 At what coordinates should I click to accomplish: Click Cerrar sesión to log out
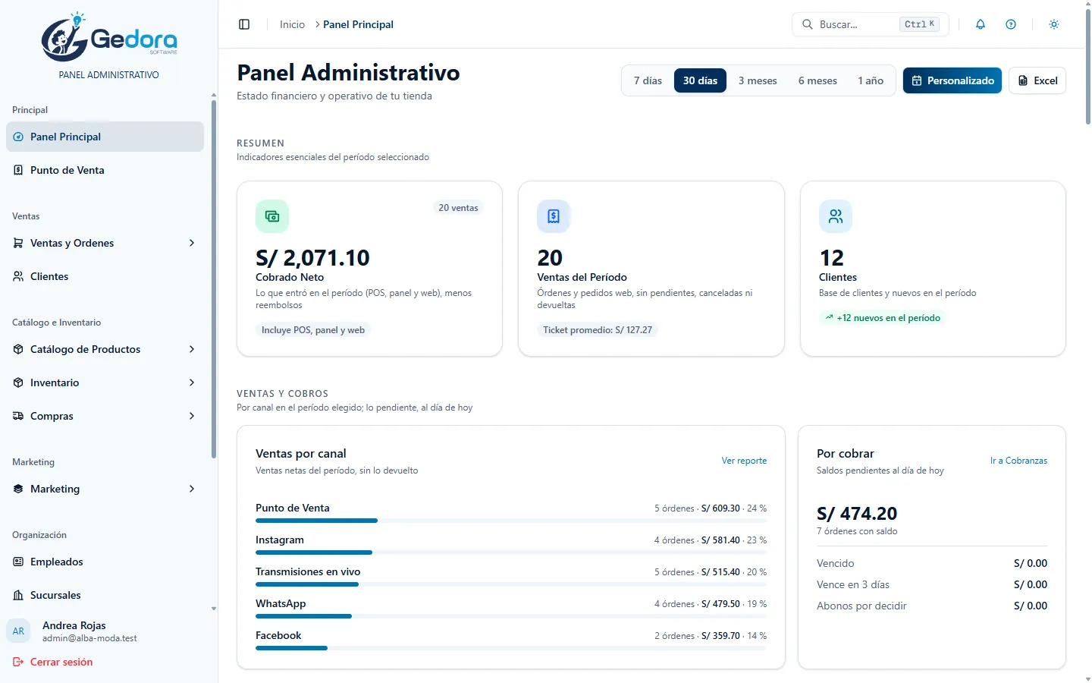pyautogui.click(x=53, y=662)
